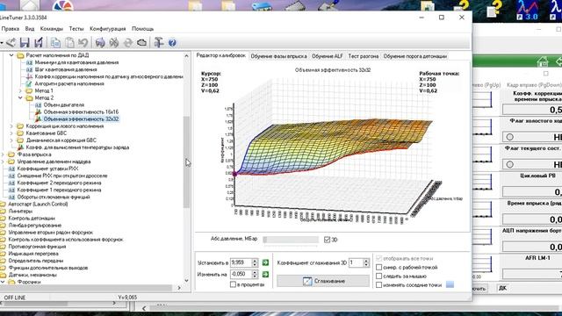Click into the Установить в value field
Image resolution: width=562 pixels, height=316 pixels.
coord(241,262)
